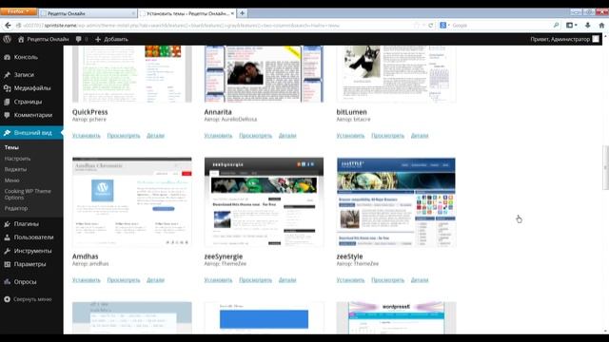Show details for the zeeSynergie theme
Screen dimensions: 609x342
[x=287, y=280]
